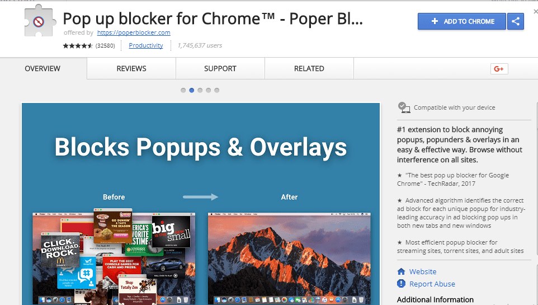The width and height of the screenshot is (538, 305).
Task: Click the TechRadar 2017 quote text
Action: 453,179
